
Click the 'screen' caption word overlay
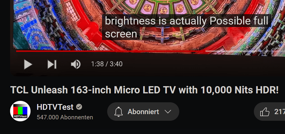[x=121, y=34]
